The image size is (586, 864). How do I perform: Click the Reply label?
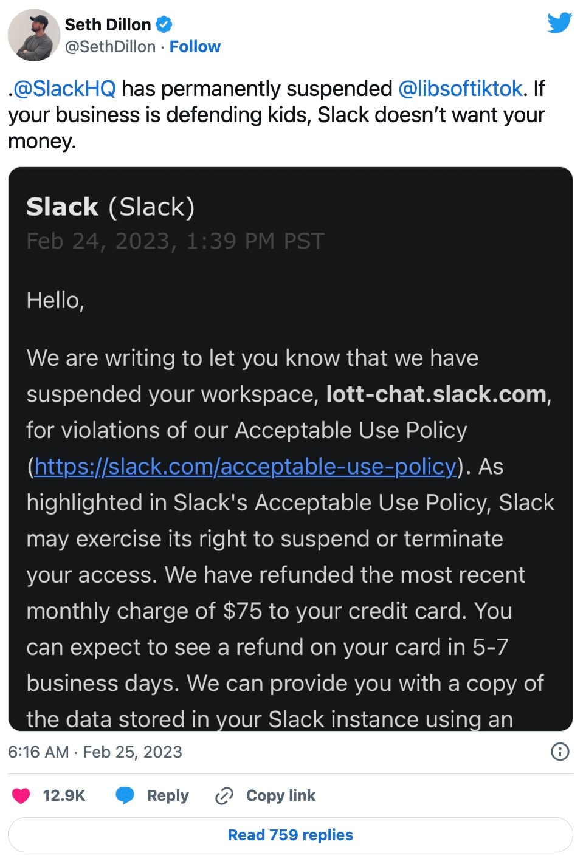(168, 795)
